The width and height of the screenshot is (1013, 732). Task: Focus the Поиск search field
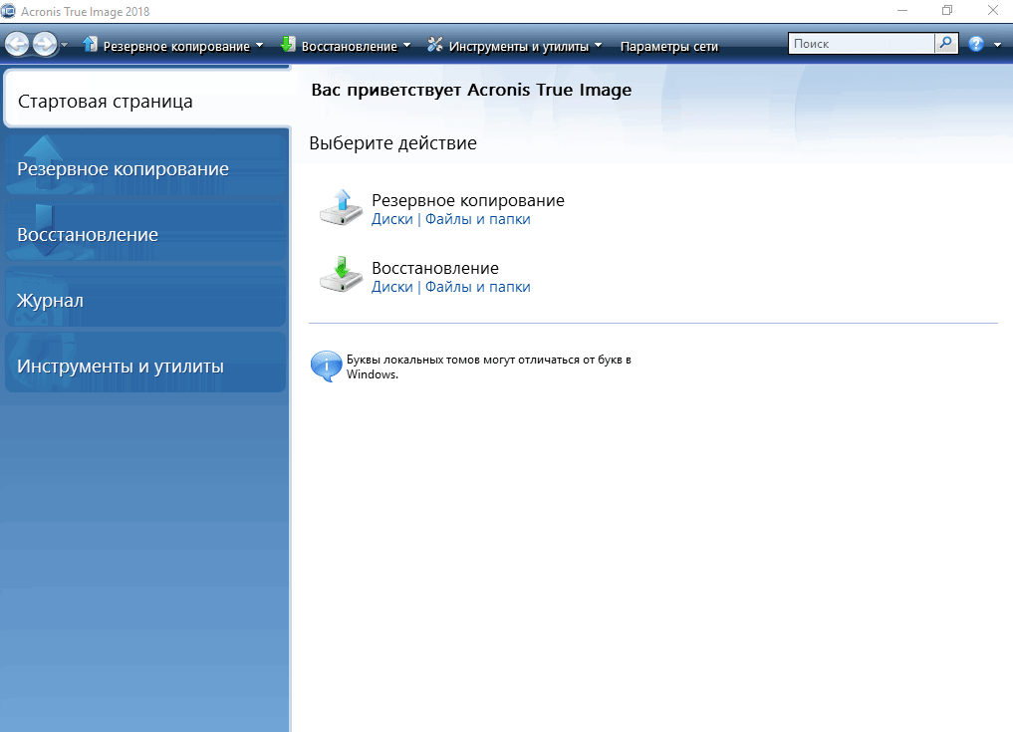pyautogui.click(x=862, y=43)
